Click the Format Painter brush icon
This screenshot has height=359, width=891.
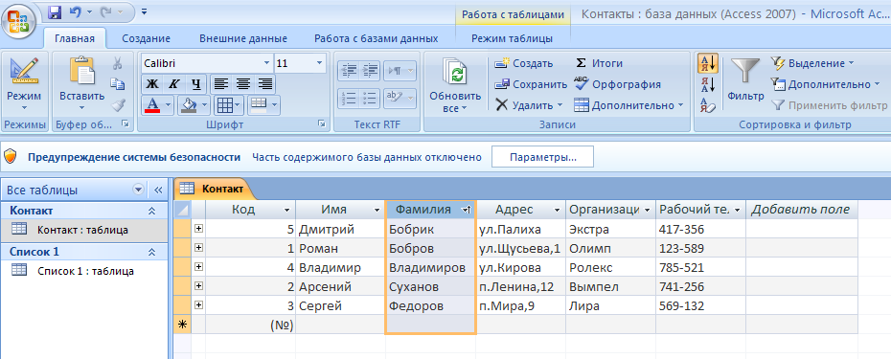pyautogui.click(x=118, y=105)
